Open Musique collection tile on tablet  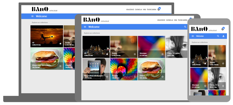pyautogui.click(x=152, y=47)
